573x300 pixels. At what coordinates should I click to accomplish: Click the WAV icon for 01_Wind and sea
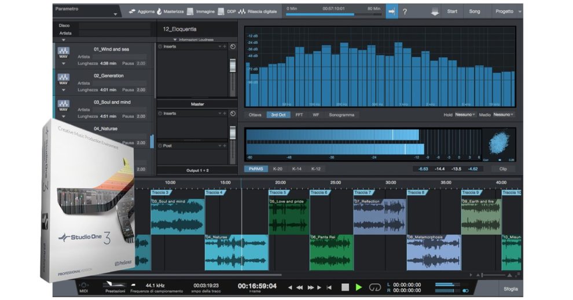(64, 53)
